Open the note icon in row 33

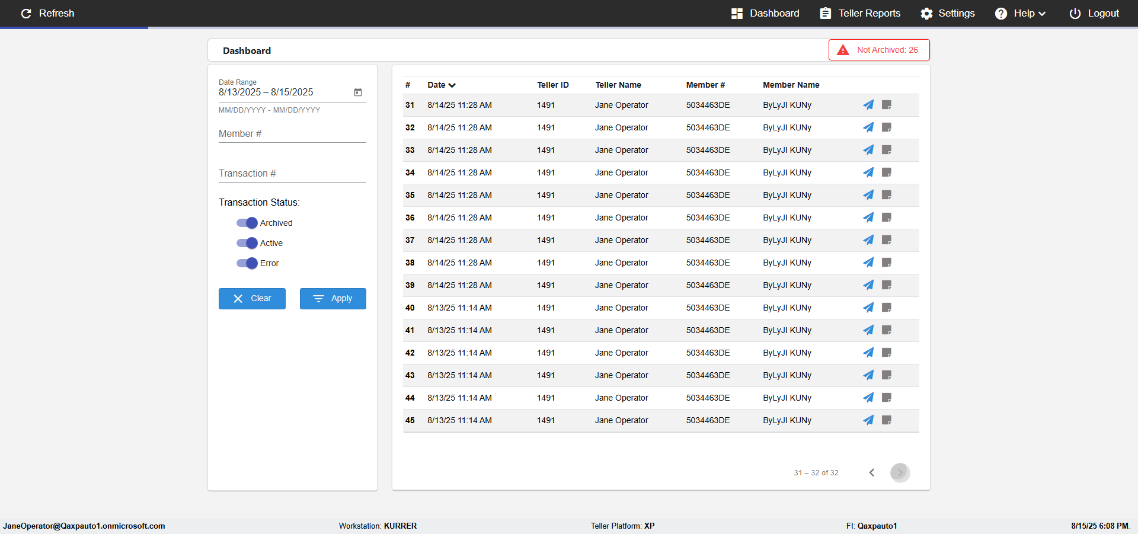887,150
